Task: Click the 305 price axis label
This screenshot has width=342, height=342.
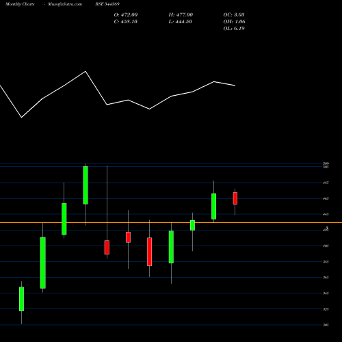Action: (x=326, y=325)
